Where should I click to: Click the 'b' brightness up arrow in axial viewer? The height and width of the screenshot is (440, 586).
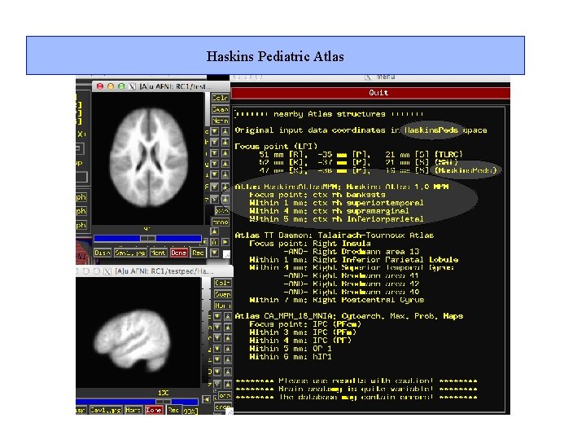pos(225,142)
